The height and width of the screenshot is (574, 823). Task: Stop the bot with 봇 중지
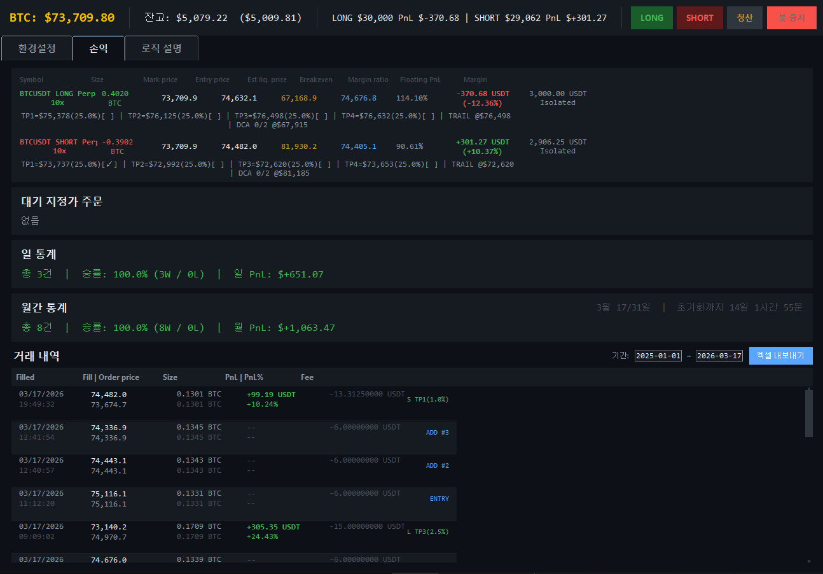pos(791,18)
